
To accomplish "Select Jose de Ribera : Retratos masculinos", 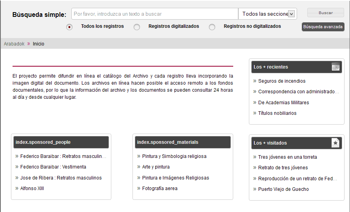I will pos(61,178).
